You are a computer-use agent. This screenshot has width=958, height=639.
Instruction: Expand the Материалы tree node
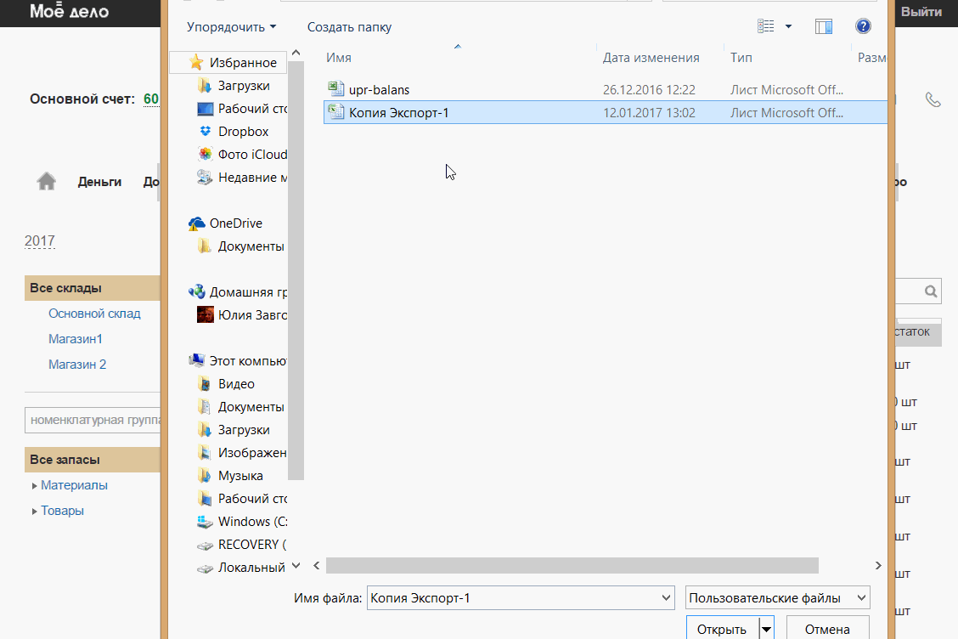[x=34, y=485]
